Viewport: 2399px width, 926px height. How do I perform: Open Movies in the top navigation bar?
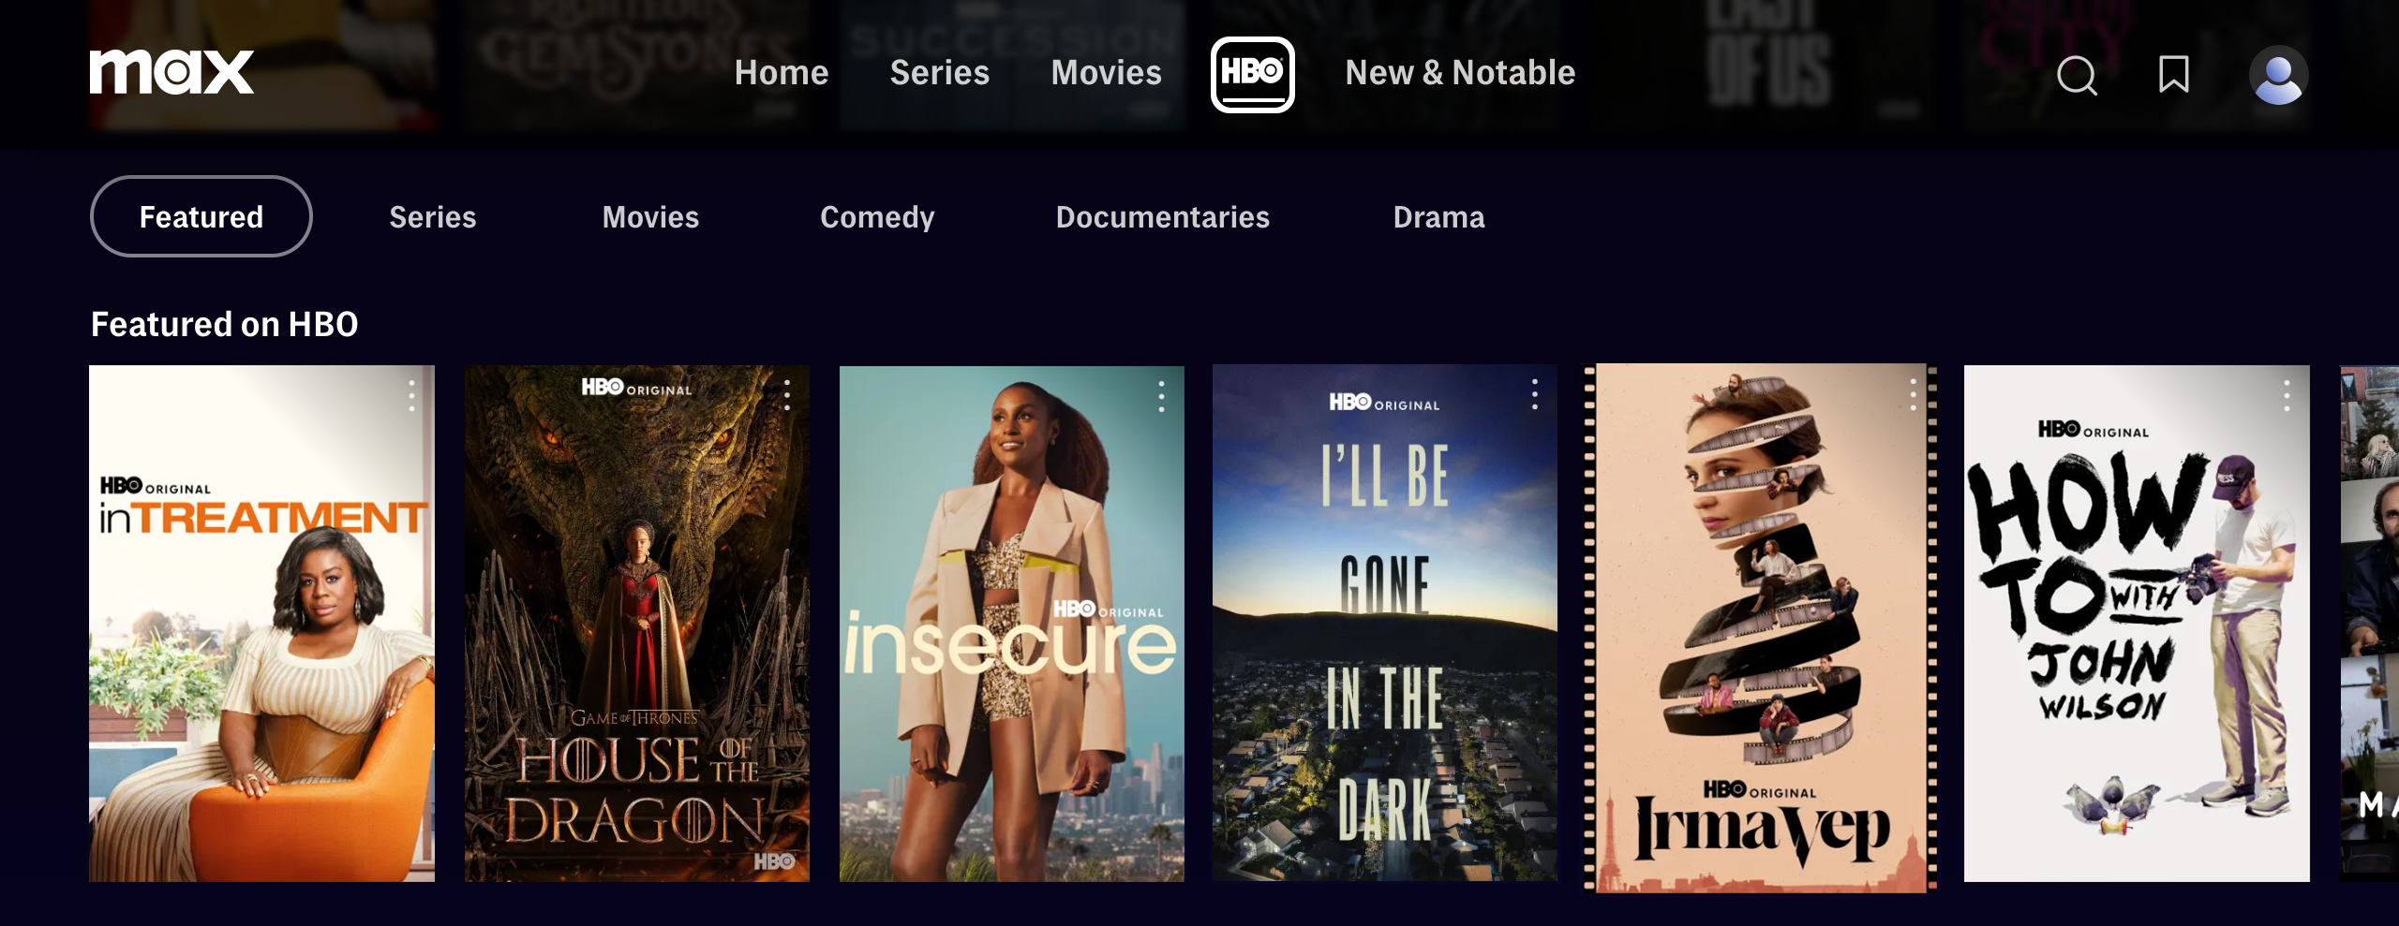(x=1106, y=72)
